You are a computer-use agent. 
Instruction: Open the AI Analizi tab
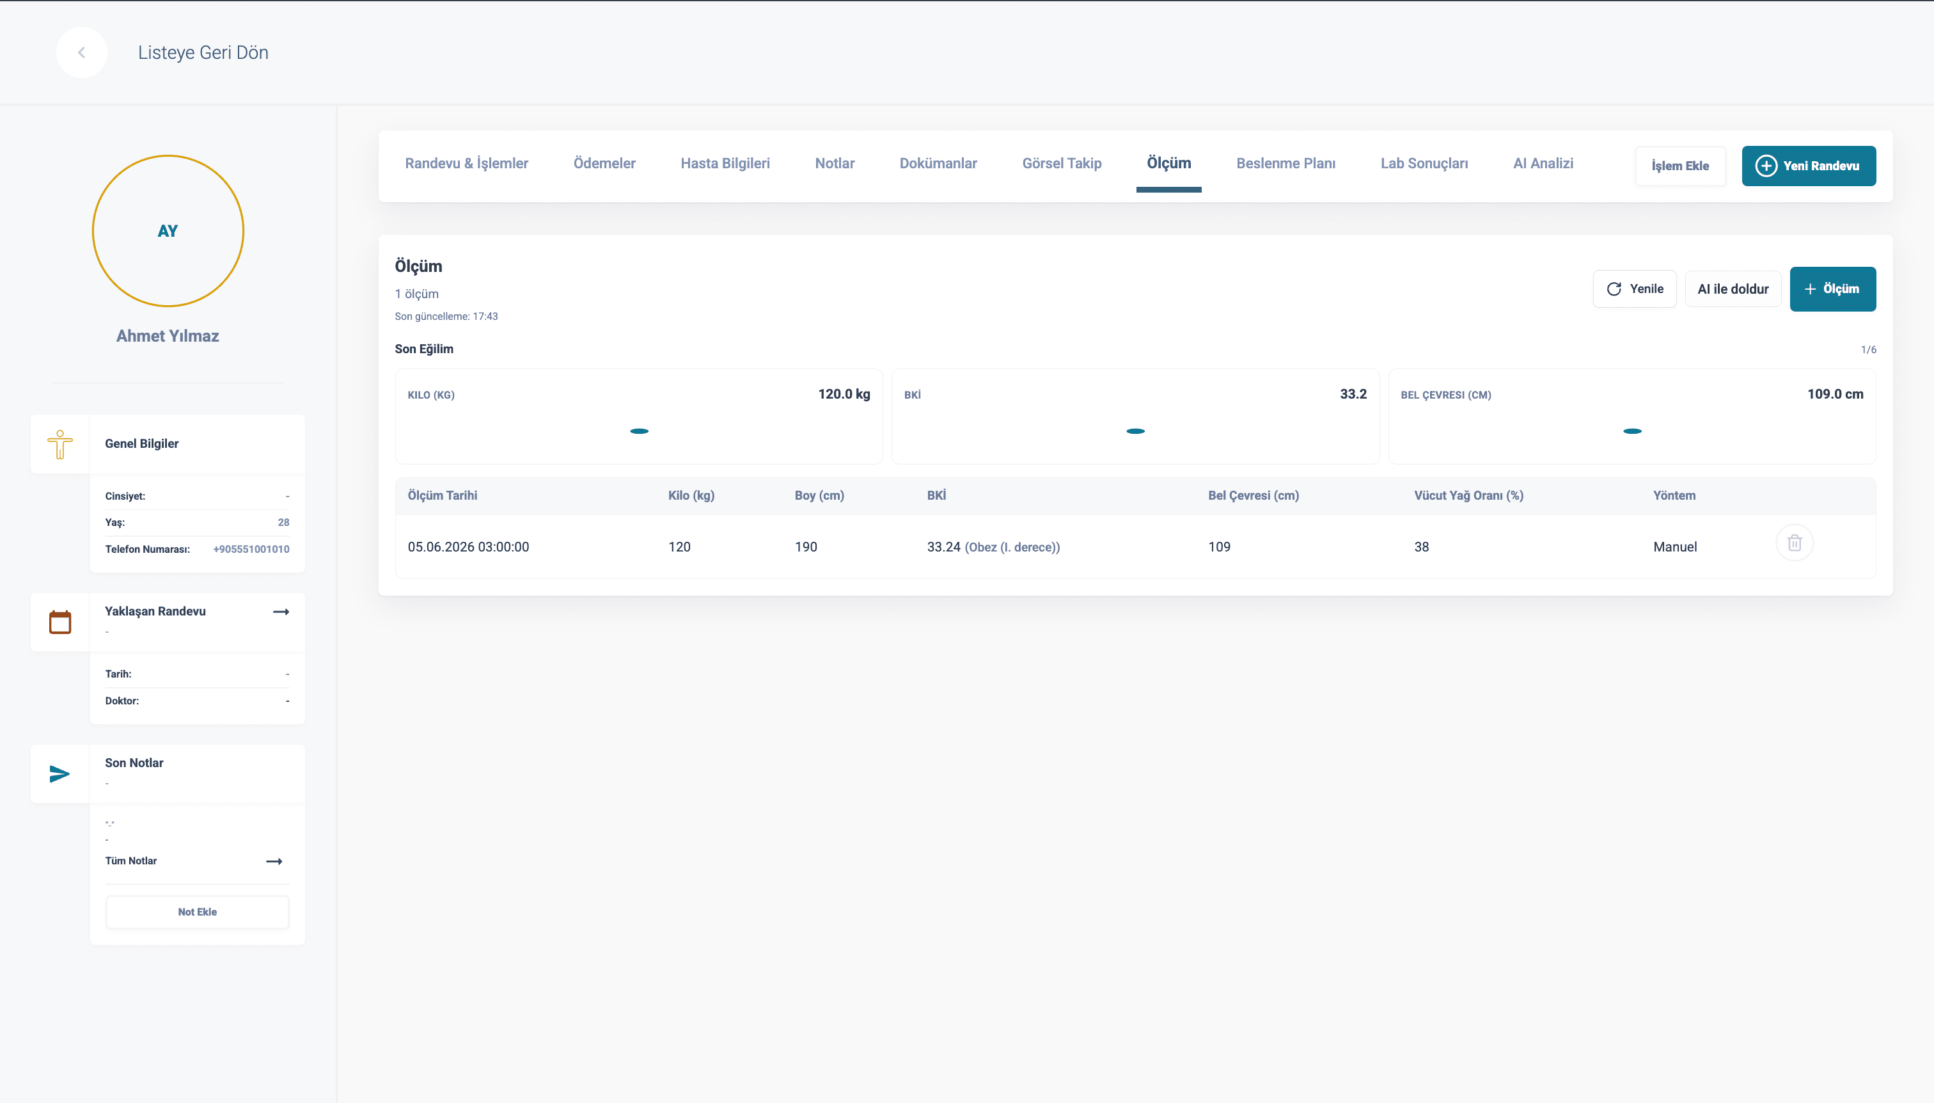coord(1543,164)
